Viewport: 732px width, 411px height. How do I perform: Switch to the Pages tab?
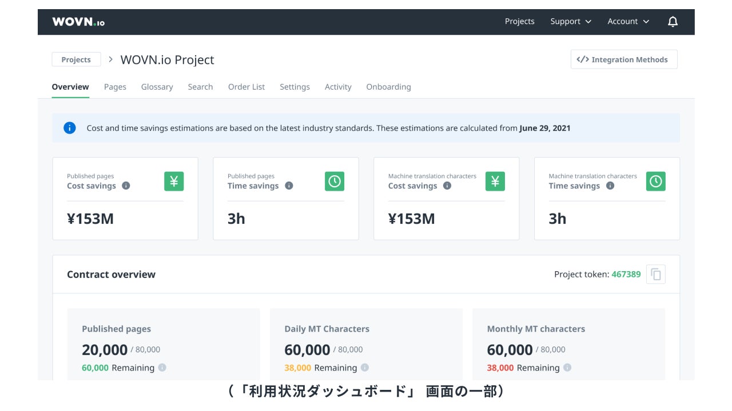[x=115, y=87]
